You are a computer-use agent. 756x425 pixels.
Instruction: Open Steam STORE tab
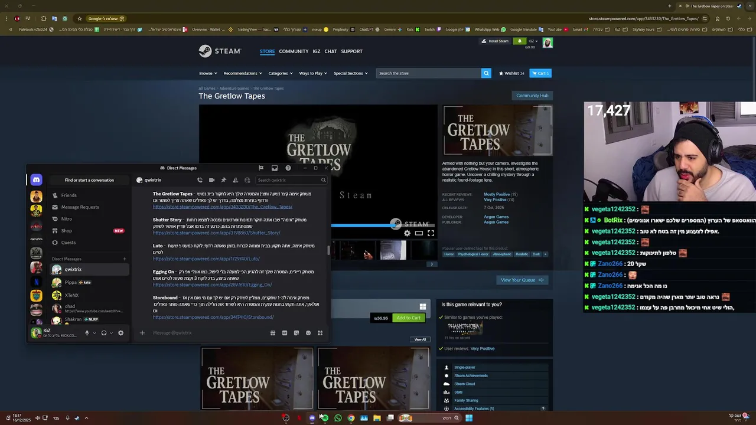[267, 51]
